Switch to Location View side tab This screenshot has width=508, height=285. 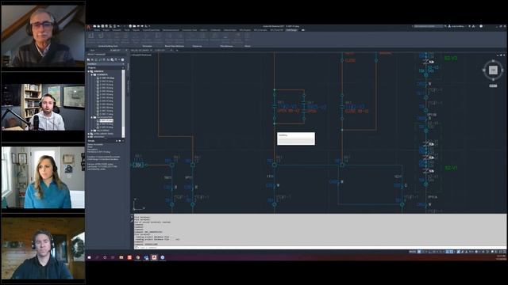[128, 85]
